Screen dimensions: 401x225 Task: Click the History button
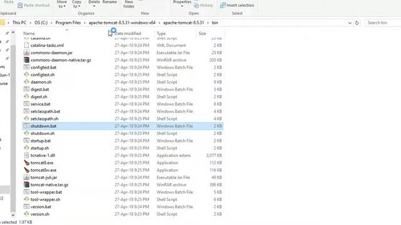(x=204, y=5)
